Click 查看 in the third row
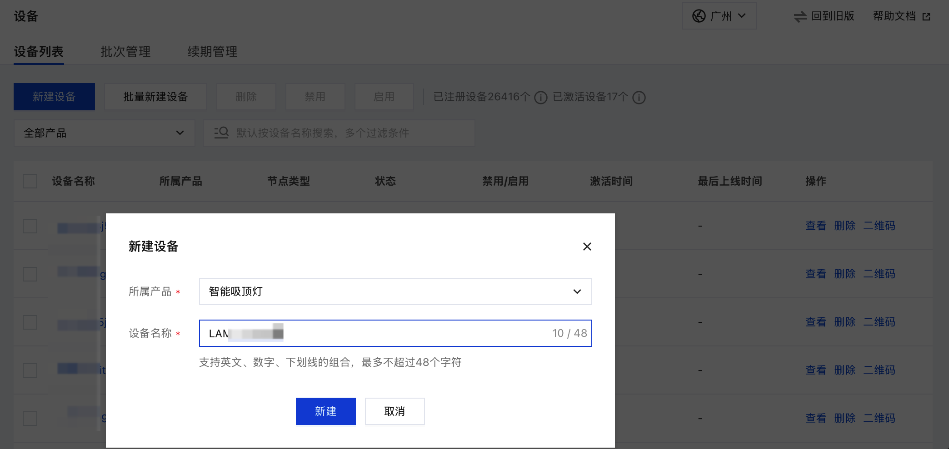The height and width of the screenshot is (449, 949). click(815, 322)
